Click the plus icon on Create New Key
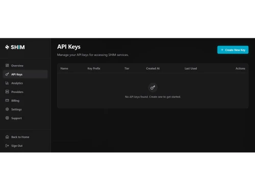 coord(222,50)
